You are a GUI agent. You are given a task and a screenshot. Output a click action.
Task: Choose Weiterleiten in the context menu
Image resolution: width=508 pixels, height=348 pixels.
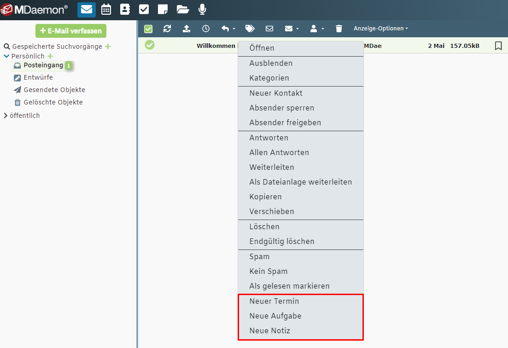tap(272, 167)
